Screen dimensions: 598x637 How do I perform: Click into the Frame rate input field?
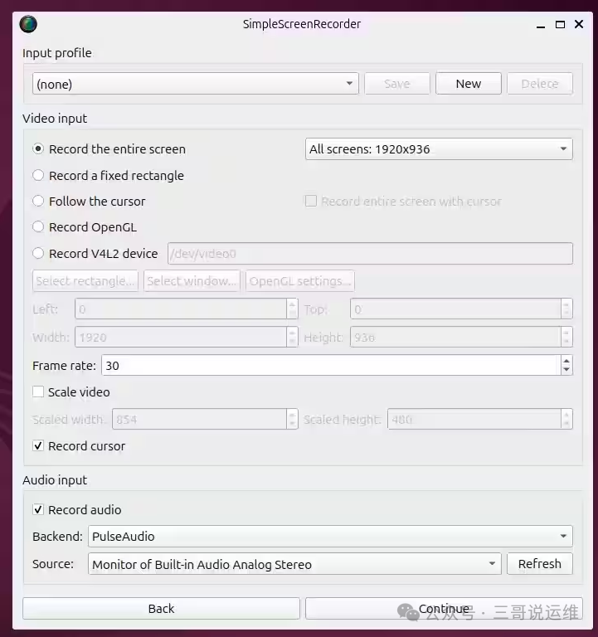(331, 365)
